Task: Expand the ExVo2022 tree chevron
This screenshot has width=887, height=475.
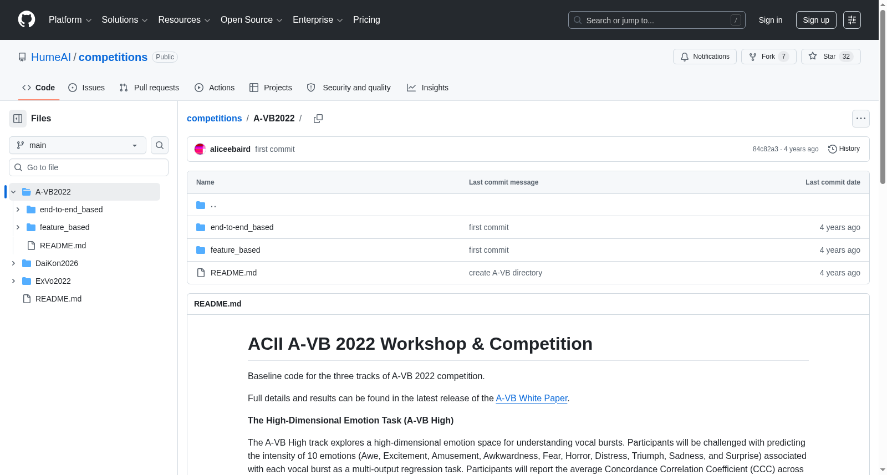Action: pyautogui.click(x=13, y=281)
